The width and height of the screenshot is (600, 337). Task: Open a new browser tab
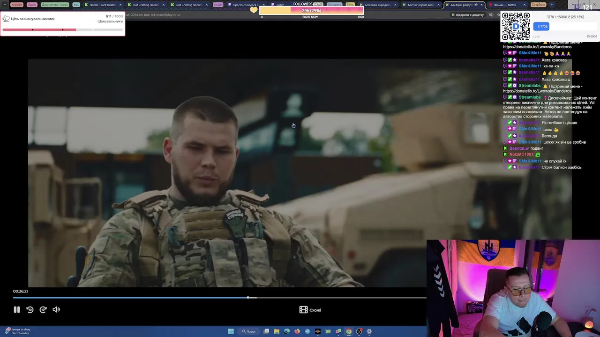coord(552,5)
